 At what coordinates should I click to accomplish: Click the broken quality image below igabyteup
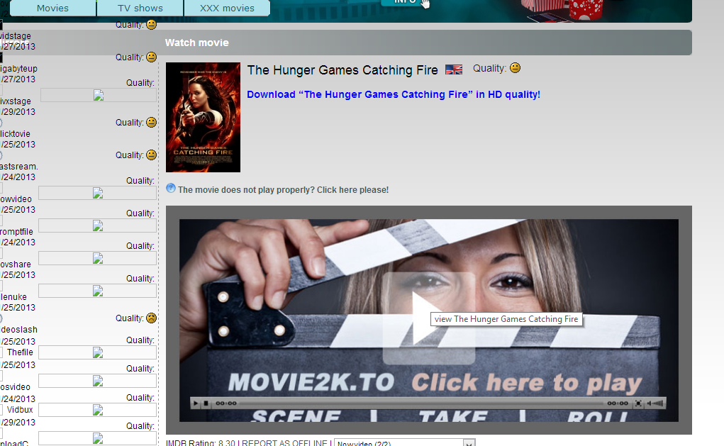tap(99, 95)
